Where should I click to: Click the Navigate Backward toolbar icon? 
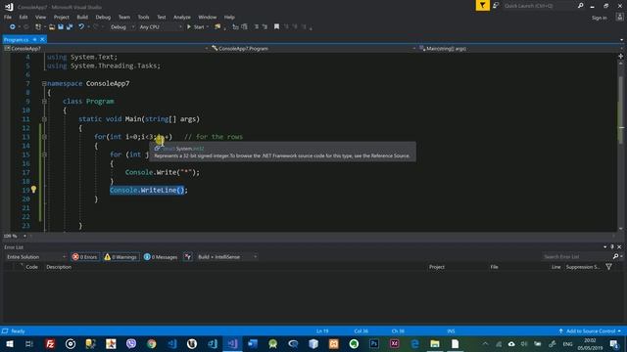tap(13, 26)
